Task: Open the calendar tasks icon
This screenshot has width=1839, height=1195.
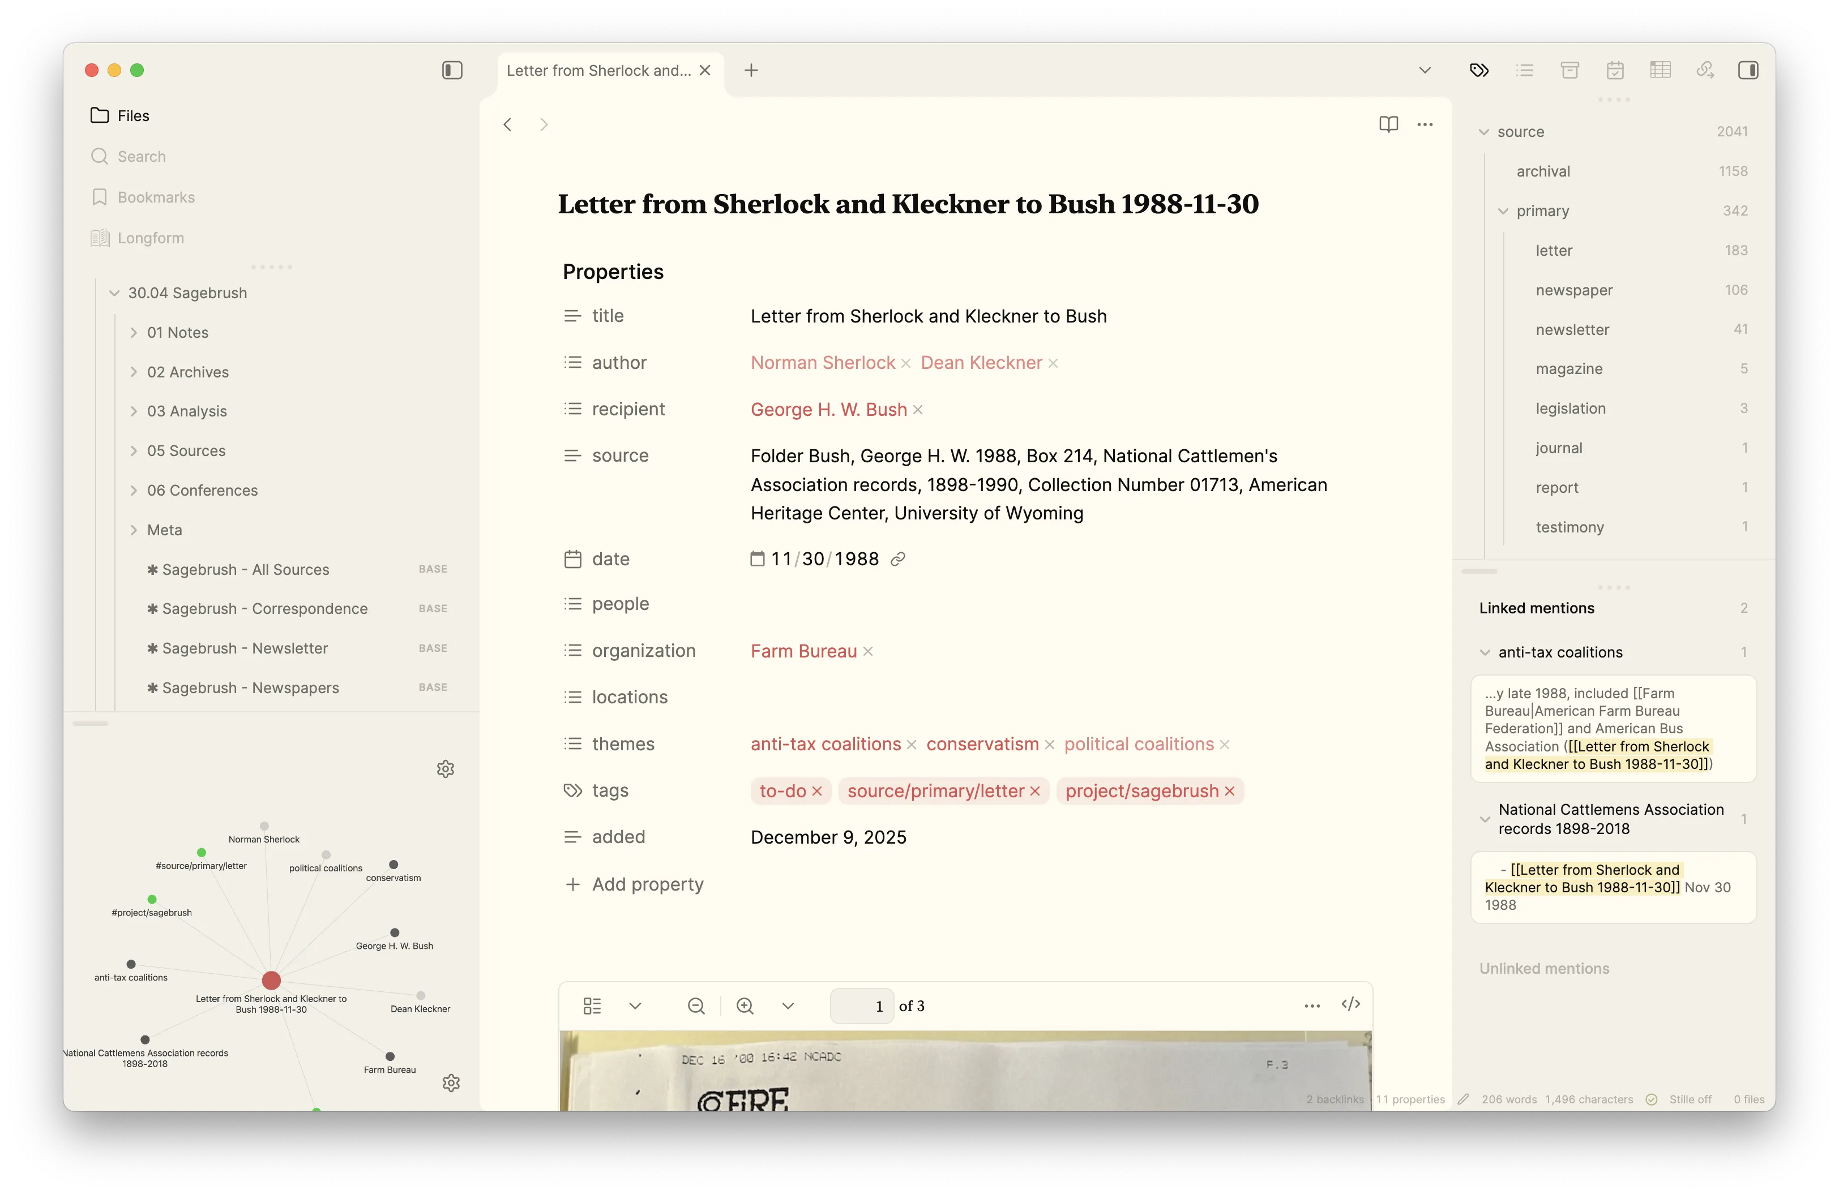Action: [1615, 70]
